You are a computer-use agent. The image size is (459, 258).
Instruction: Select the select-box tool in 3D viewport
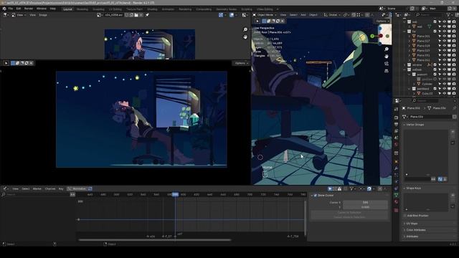coord(265,21)
